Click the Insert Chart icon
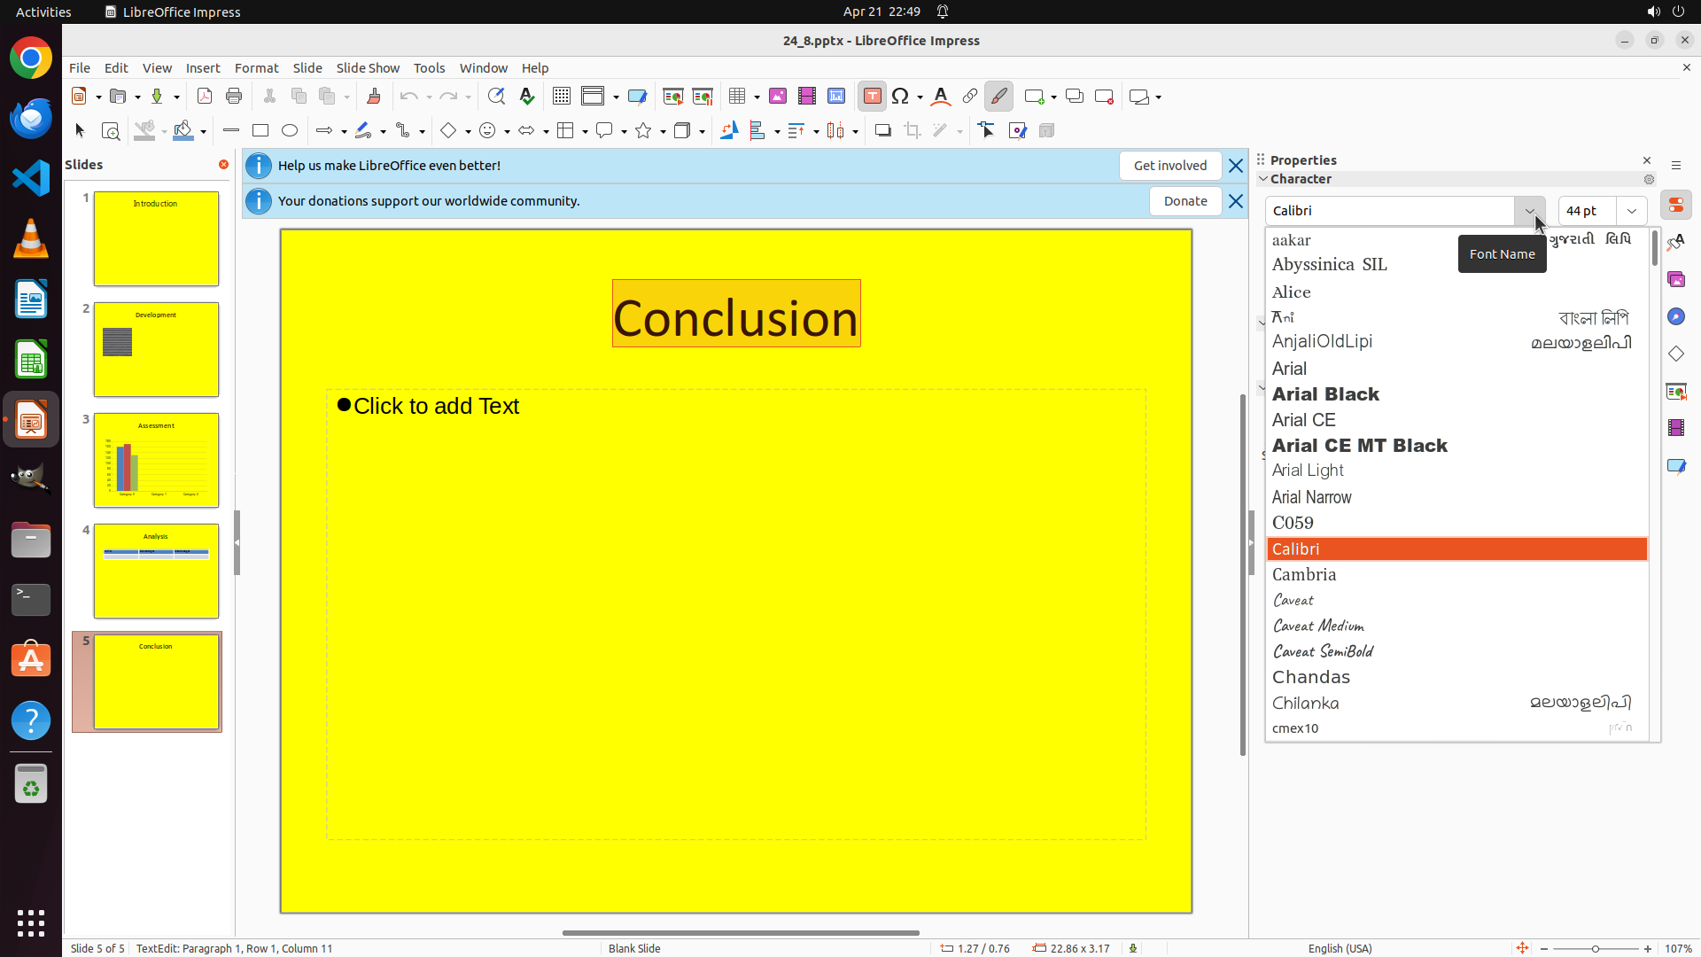The image size is (1701, 957). (x=836, y=97)
